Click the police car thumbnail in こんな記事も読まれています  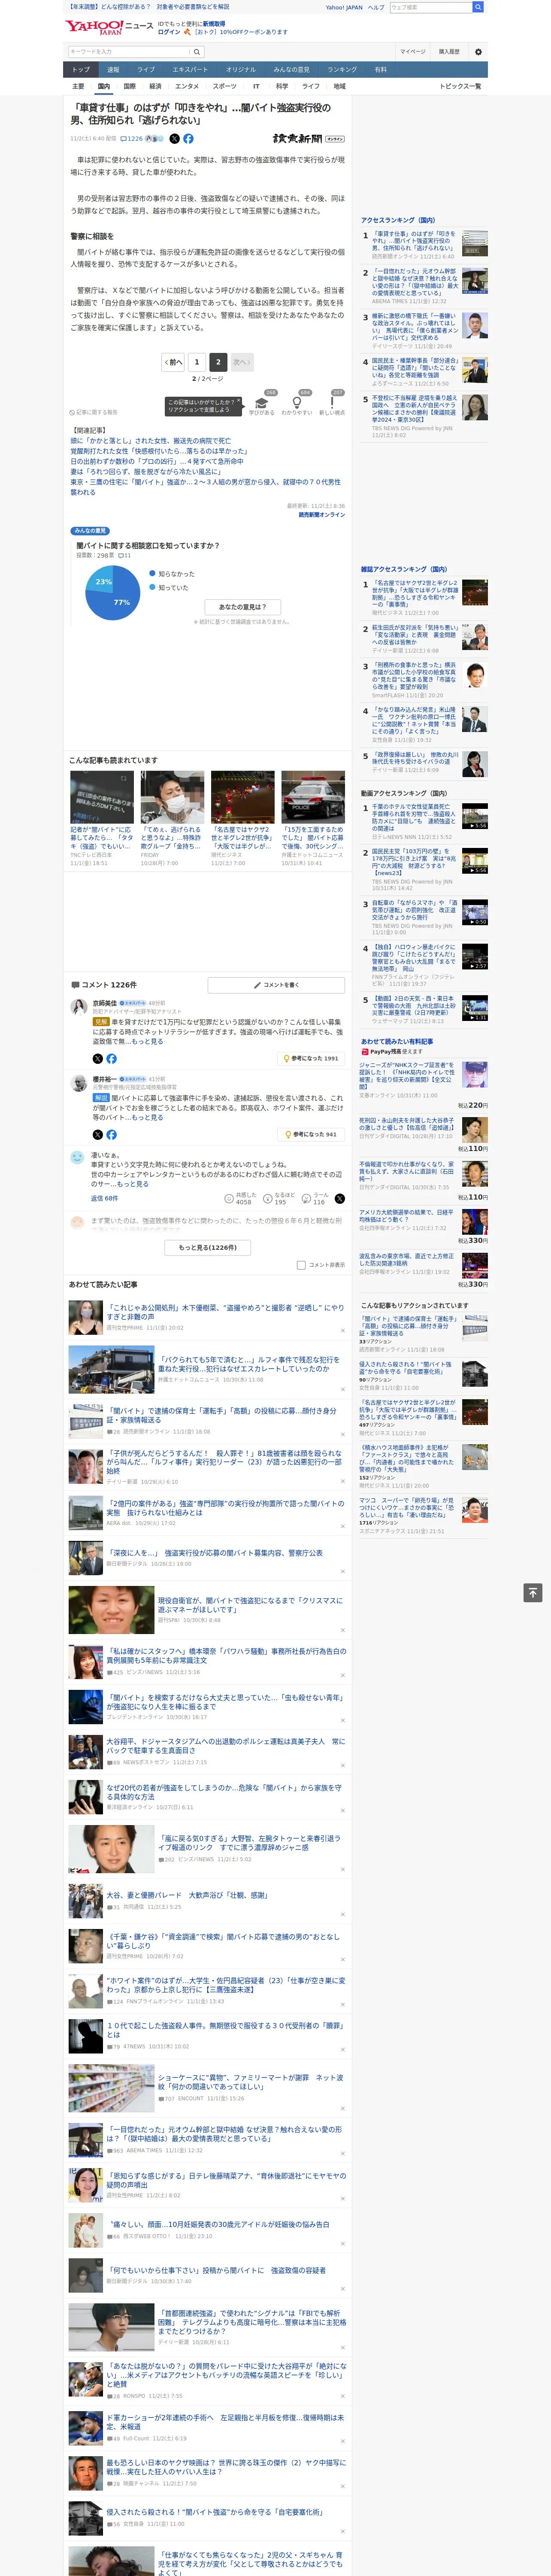click(312, 797)
